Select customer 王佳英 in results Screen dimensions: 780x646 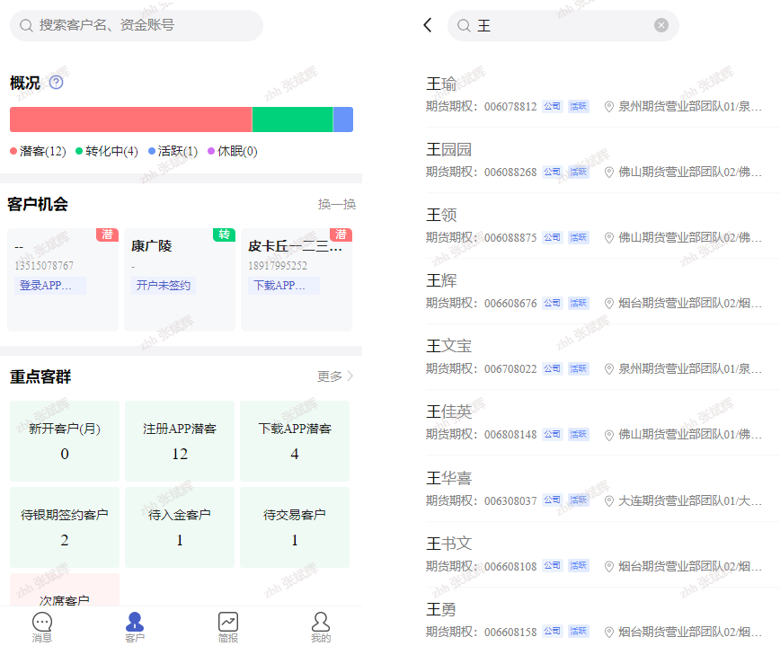point(602,422)
